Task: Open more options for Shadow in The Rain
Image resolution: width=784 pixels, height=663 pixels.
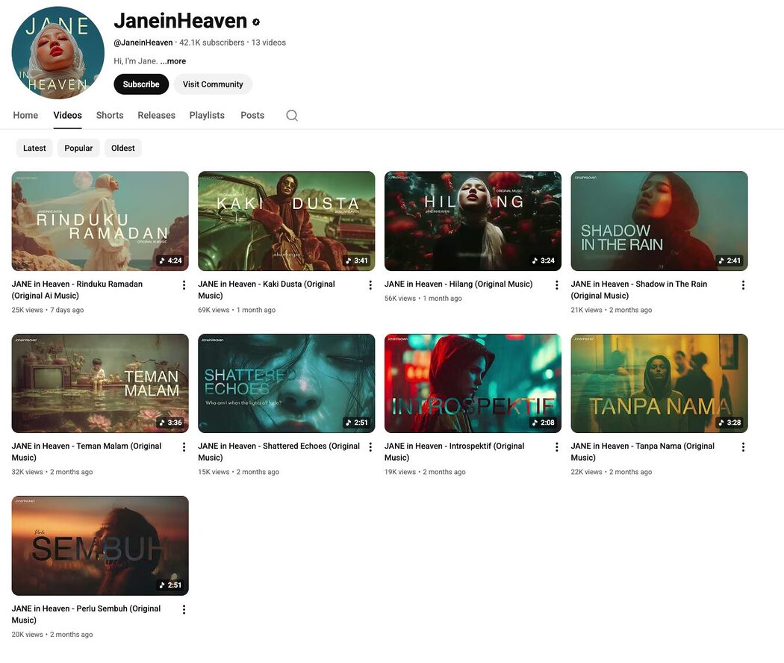Action: [744, 285]
